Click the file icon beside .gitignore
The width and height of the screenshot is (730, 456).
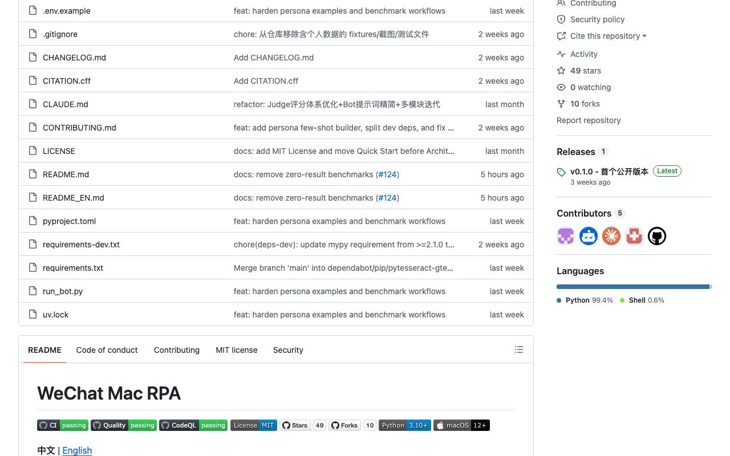point(33,34)
